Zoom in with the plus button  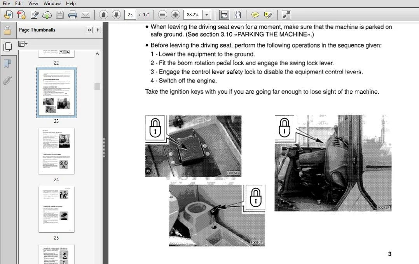[x=175, y=15]
